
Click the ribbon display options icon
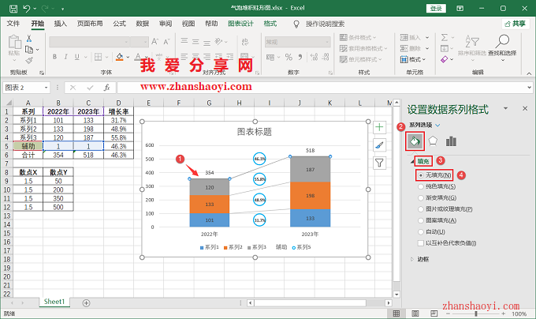point(460,8)
